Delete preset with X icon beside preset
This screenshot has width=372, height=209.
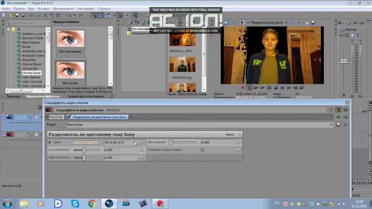pyautogui.click(x=345, y=125)
